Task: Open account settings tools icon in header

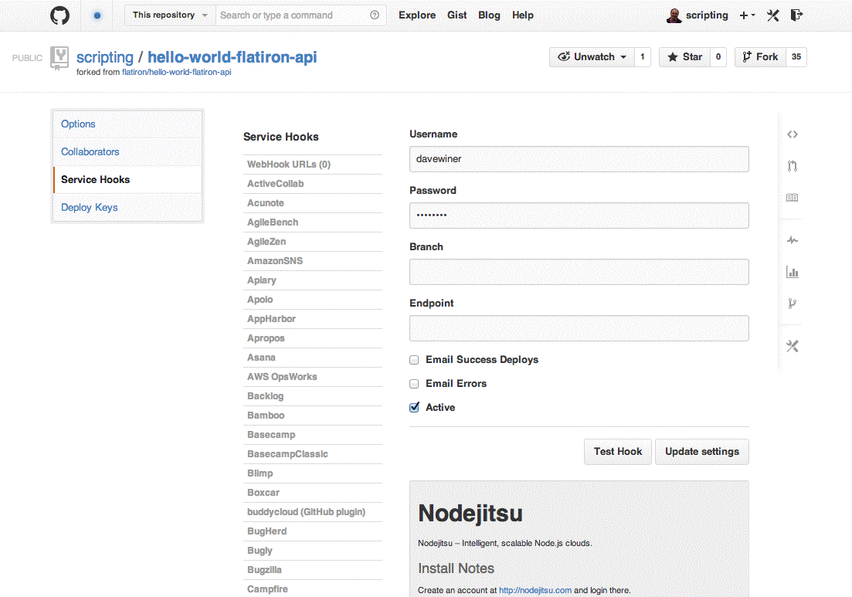Action: click(x=772, y=15)
